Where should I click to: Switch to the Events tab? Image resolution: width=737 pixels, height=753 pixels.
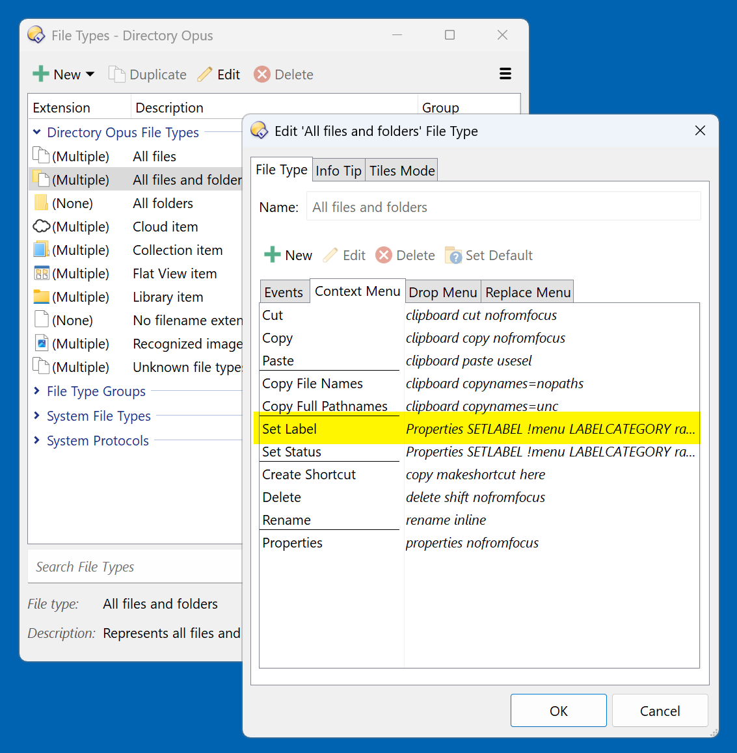[x=284, y=293]
